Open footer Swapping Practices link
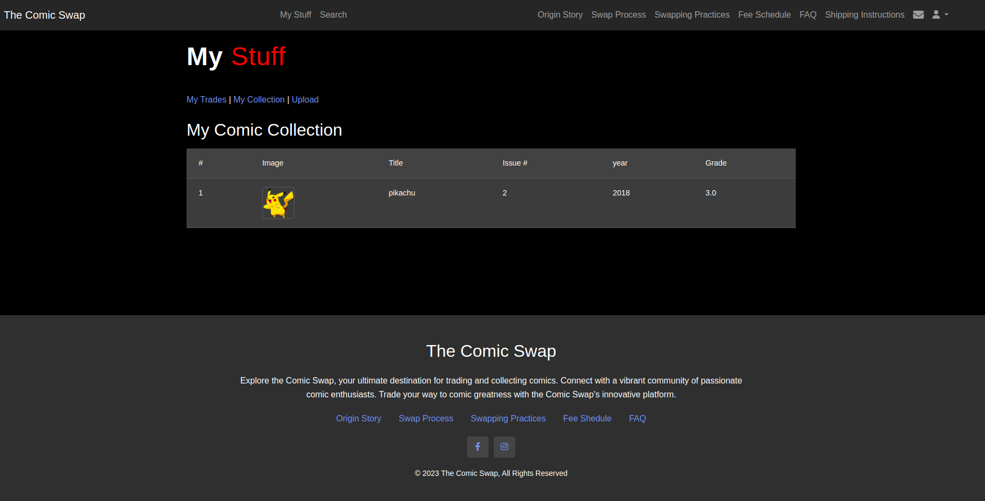The height and width of the screenshot is (501, 985). (508, 418)
